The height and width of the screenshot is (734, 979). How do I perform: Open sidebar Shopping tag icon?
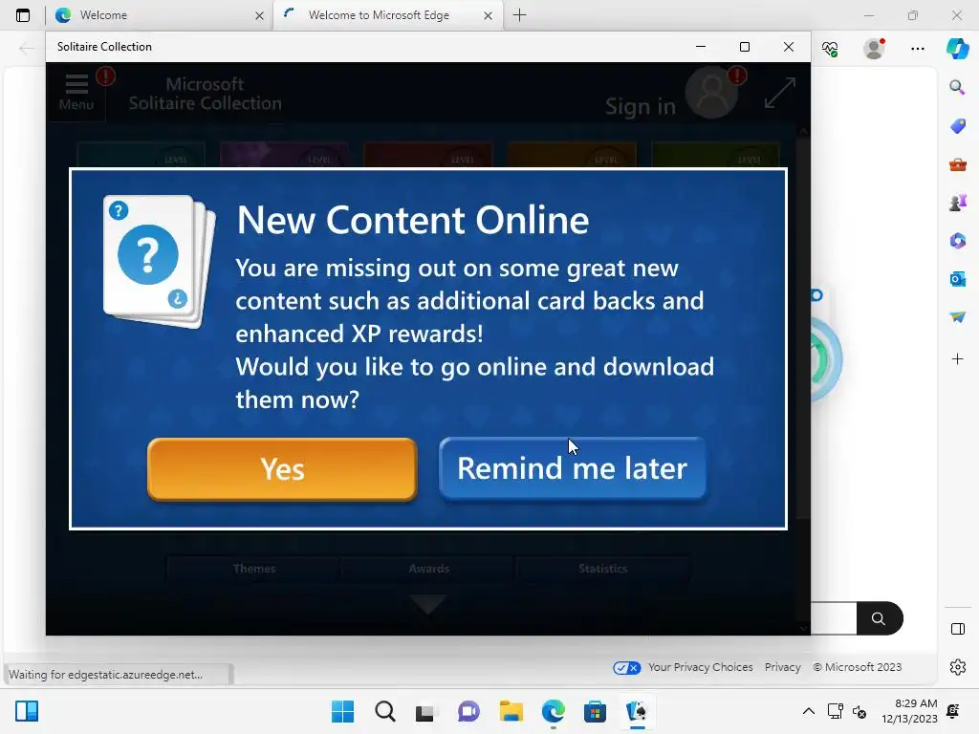957,126
